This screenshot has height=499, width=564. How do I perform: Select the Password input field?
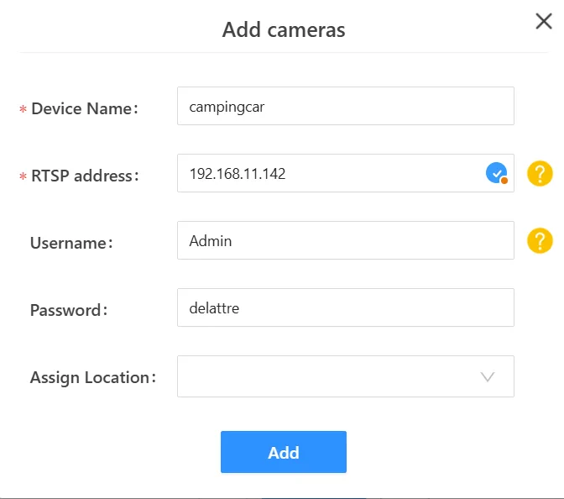click(x=345, y=308)
